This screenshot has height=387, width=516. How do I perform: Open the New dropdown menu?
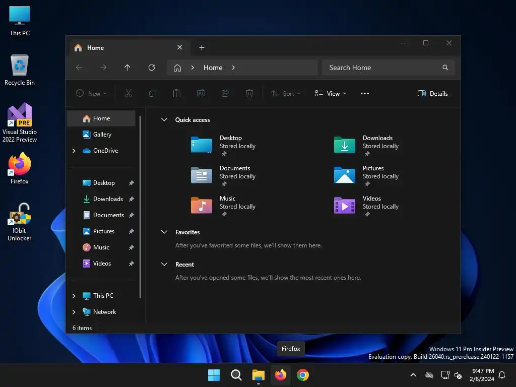[x=91, y=93]
